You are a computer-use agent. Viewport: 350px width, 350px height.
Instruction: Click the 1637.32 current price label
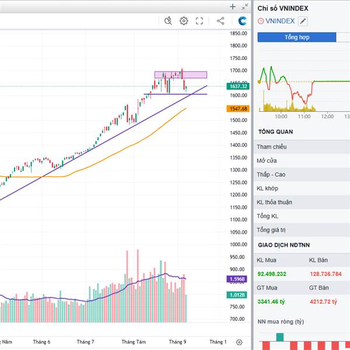[x=238, y=86]
